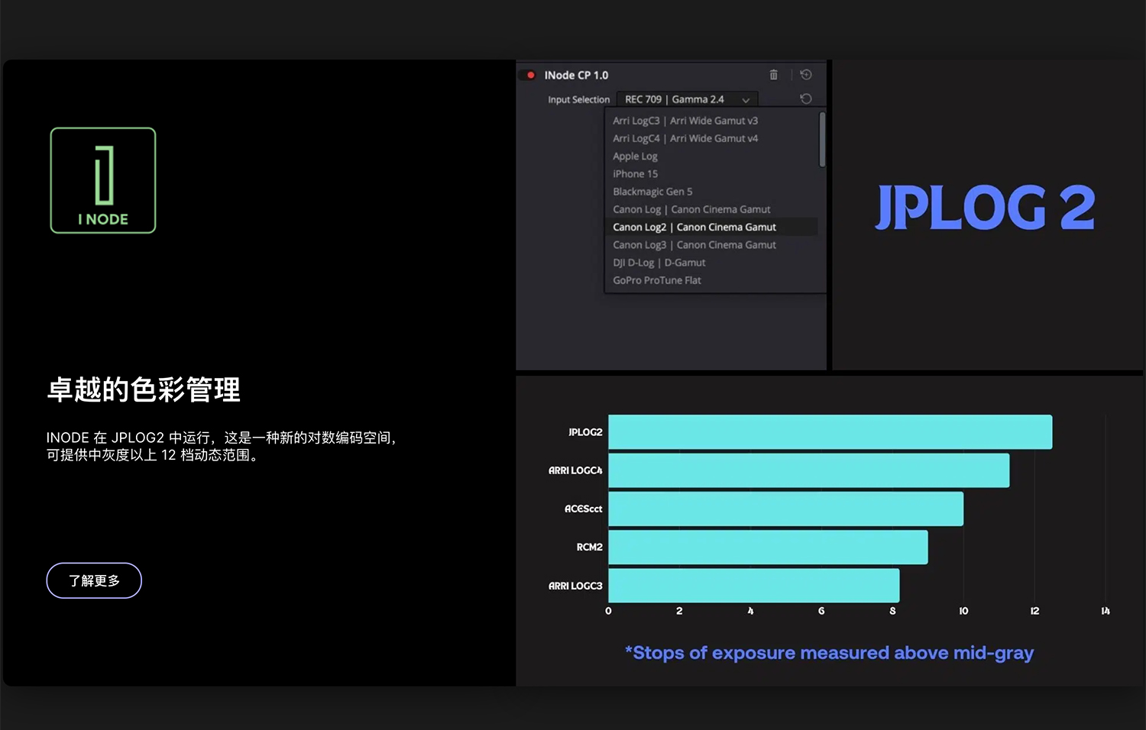Click the 了解更多 button

tap(93, 580)
